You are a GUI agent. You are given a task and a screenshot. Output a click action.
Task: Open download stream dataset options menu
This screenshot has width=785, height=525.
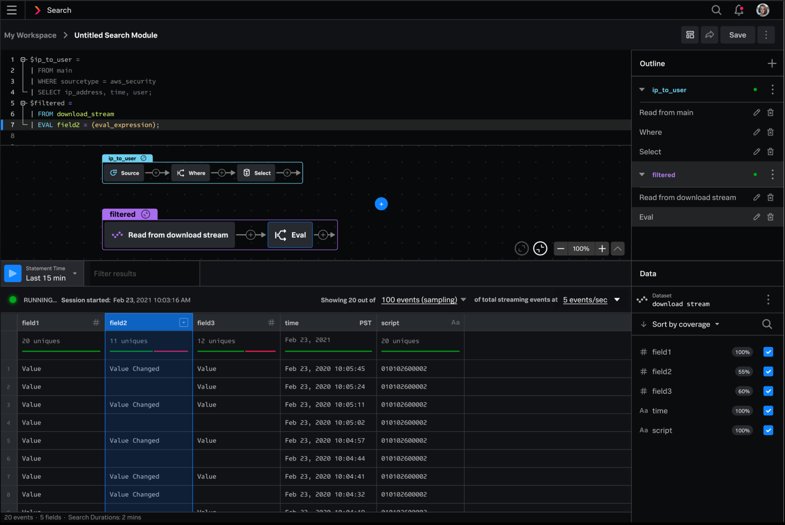click(x=768, y=299)
